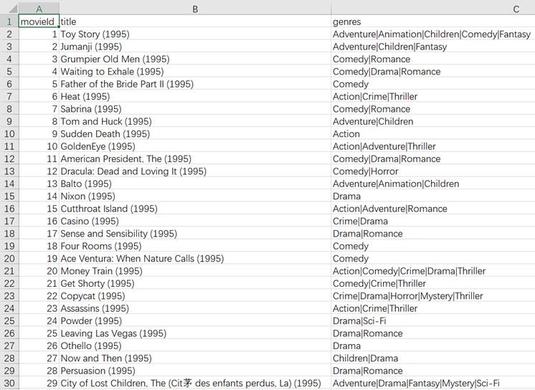Select the Get Shorty (1995) cell
The height and width of the screenshot is (390, 535).
pos(195,283)
